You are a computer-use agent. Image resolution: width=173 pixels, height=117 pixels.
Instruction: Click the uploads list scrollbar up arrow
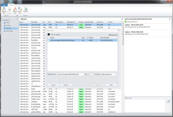coord(123,22)
